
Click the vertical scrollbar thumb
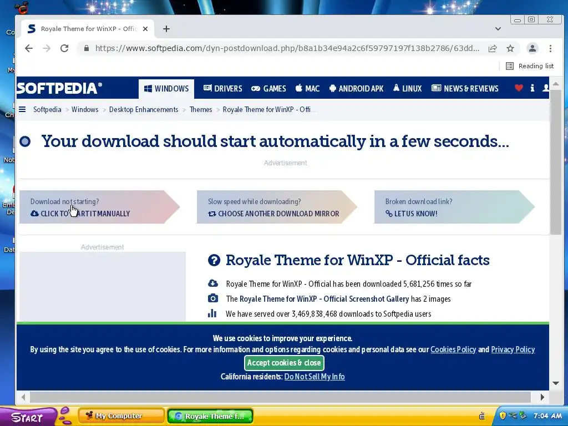[x=556, y=163]
